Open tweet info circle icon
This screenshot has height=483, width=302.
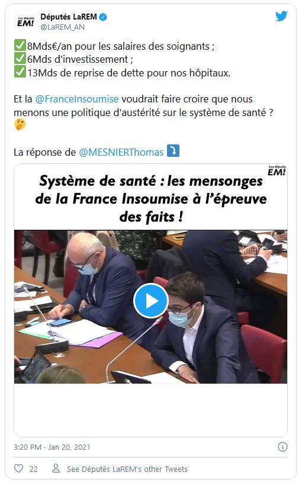click(x=282, y=447)
